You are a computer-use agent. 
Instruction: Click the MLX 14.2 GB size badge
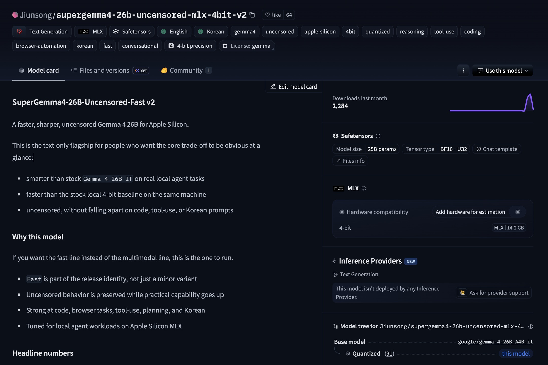click(509, 228)
